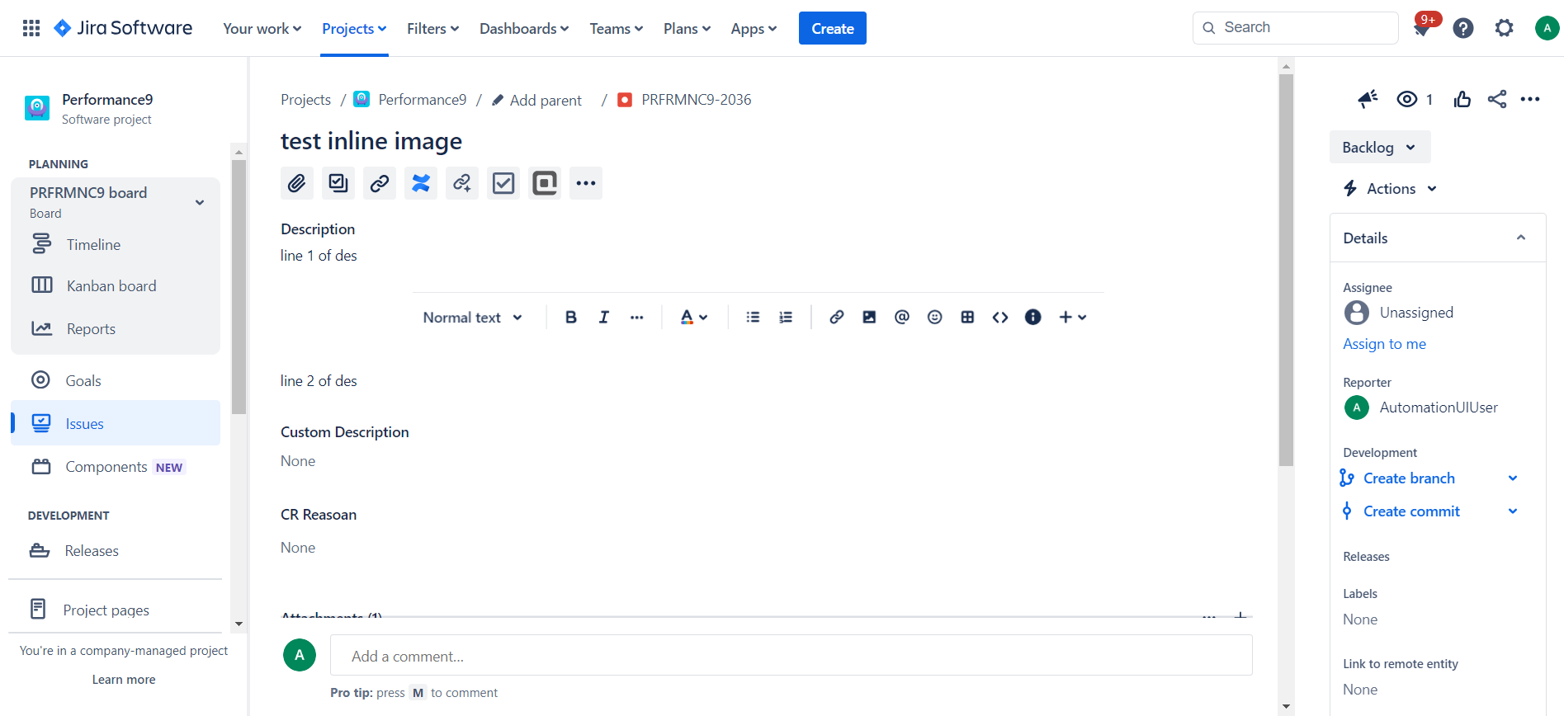Open the Your work menu

click(x=262, y=29)
